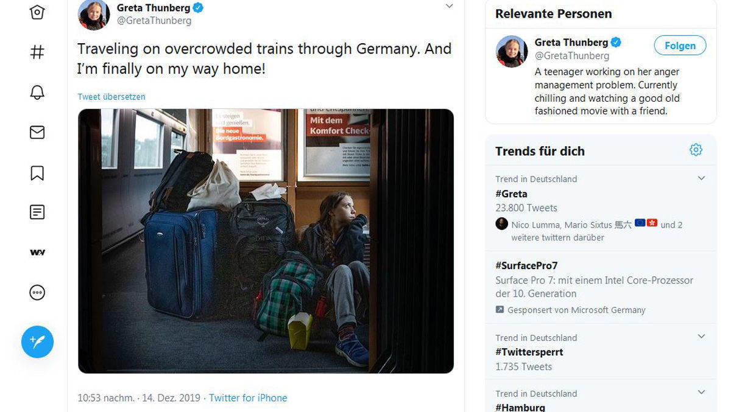Click the Tweet übersetzen link
731x412 pixels.
(111, 97)
